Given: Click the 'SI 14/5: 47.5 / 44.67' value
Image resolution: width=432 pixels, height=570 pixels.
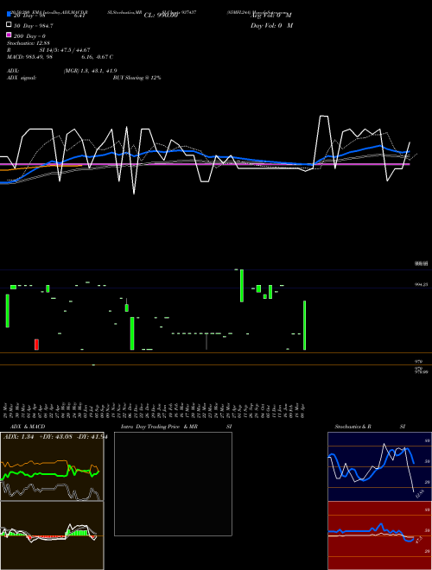Looking at the screenshot, I should click(64, 50).
